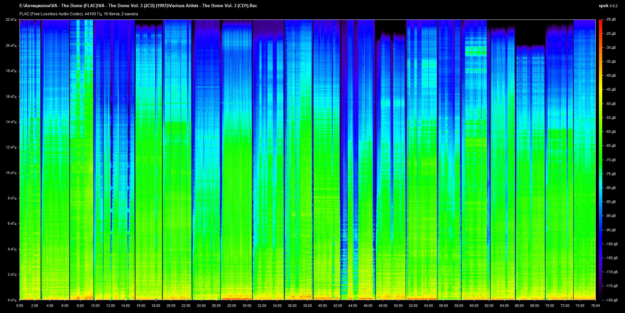
Task: Select the 60:00 time axis label
Action: (474, 306)
